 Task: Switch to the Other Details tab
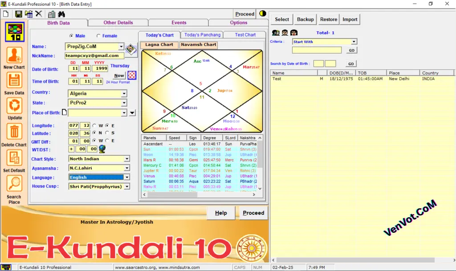(118, 23)
